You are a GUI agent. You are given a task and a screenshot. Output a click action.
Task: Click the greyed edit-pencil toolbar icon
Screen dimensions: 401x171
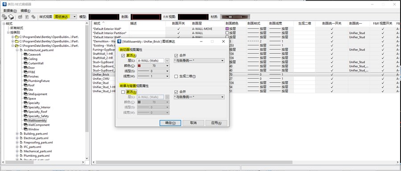[20, 17]
